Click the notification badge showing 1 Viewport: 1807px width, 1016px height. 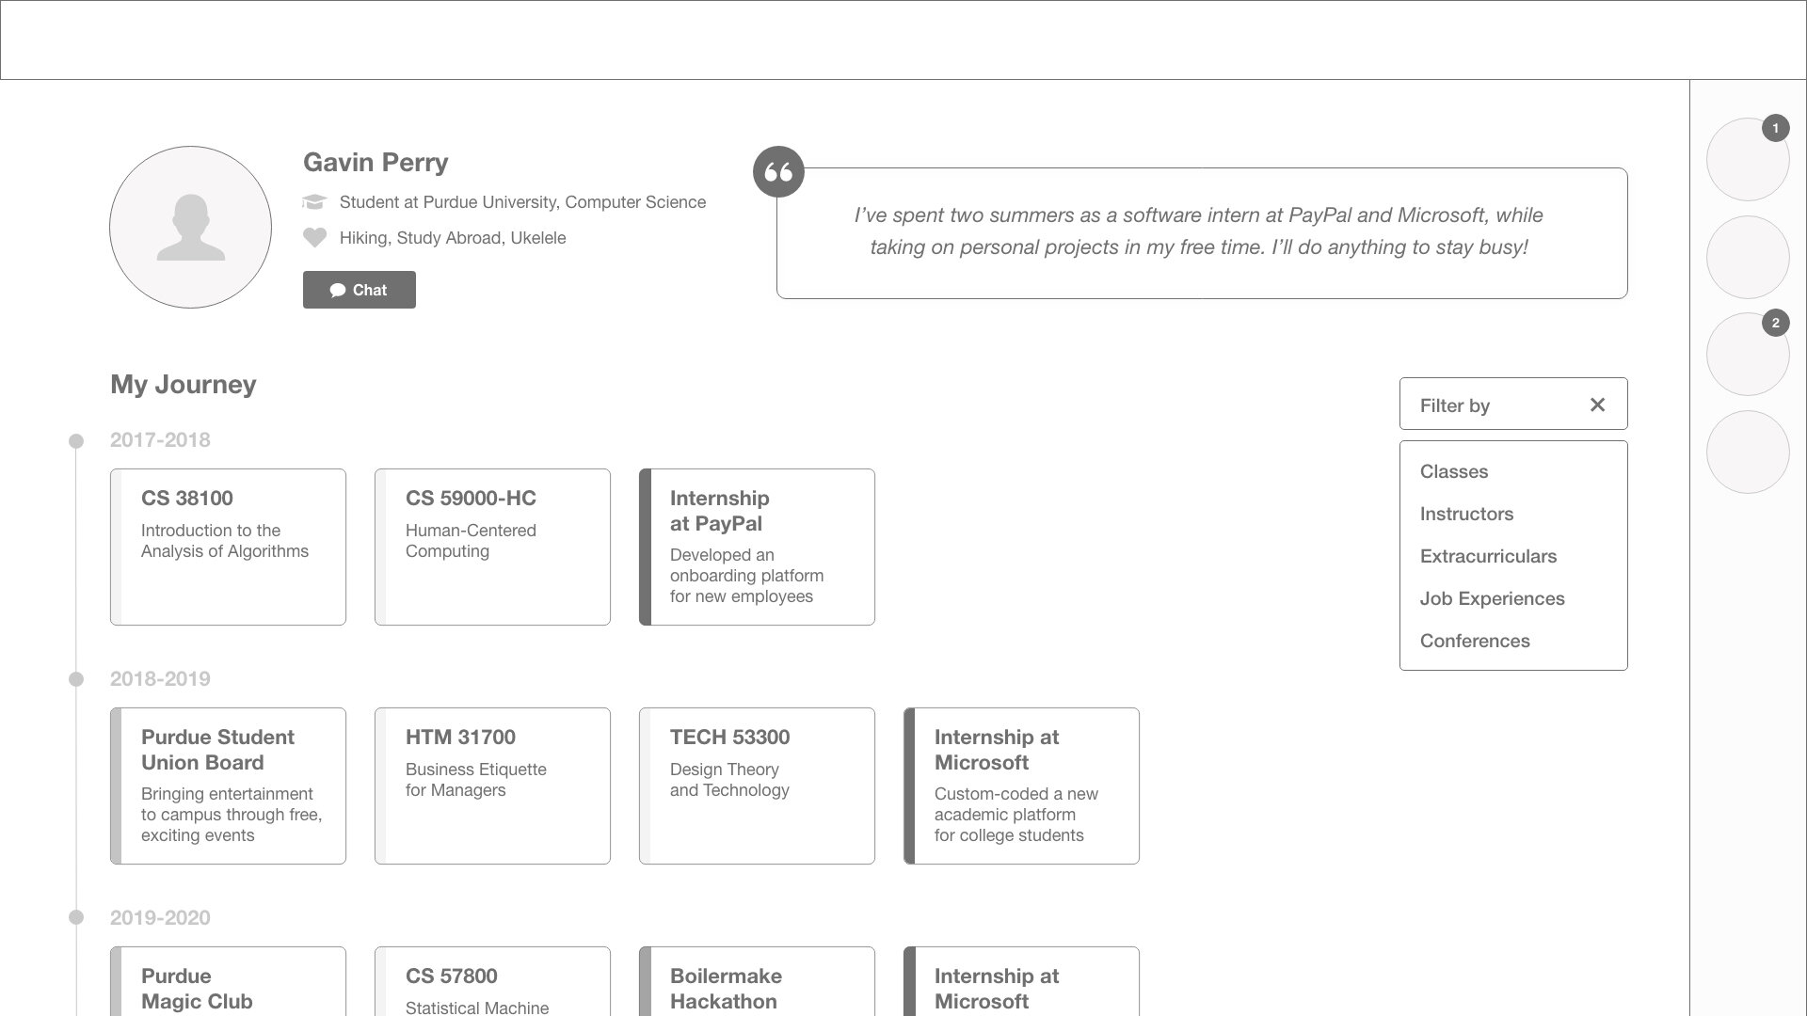(1775, 128)
